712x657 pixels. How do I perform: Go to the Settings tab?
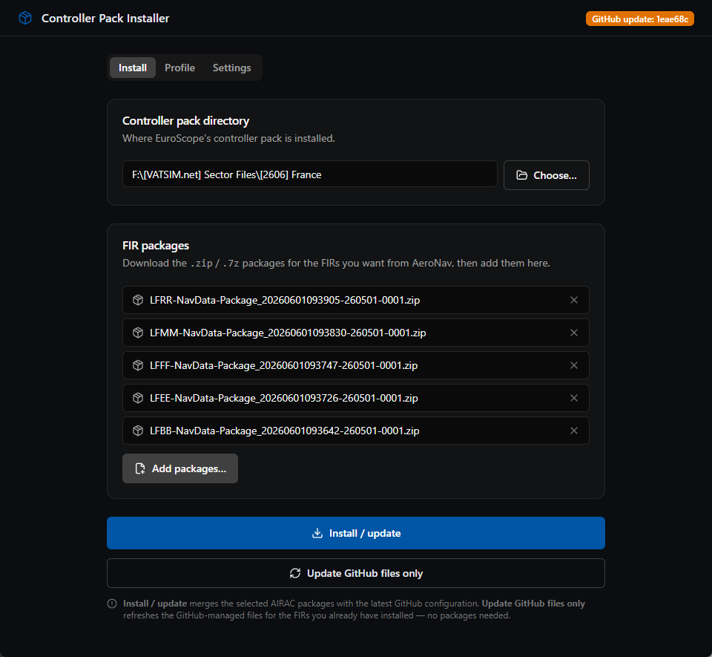tap(231, 68)
